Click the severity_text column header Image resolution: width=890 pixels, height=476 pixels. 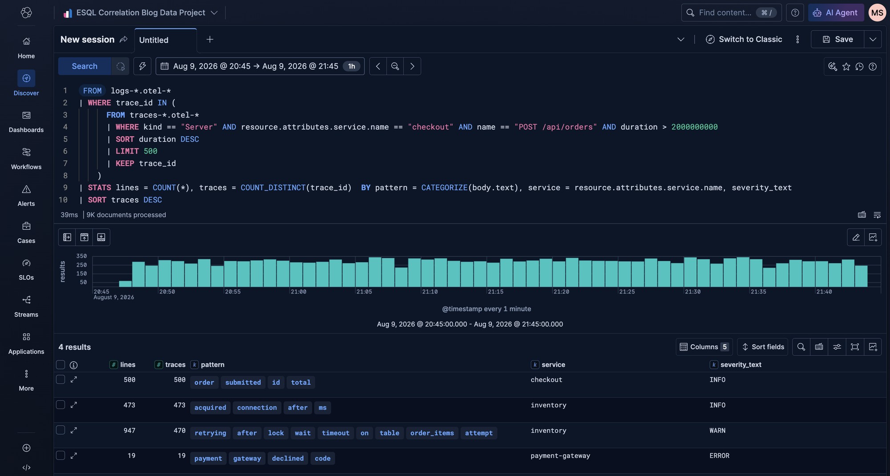click(736, 365)
